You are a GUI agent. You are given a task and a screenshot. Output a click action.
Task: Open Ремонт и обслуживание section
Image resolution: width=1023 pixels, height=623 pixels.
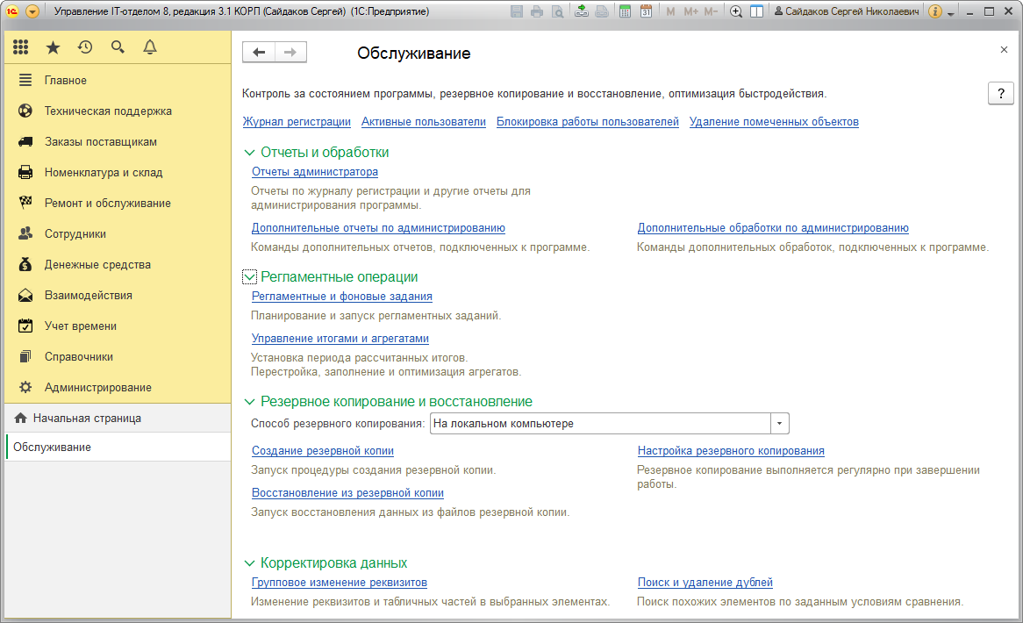click(x=118, y=203)
